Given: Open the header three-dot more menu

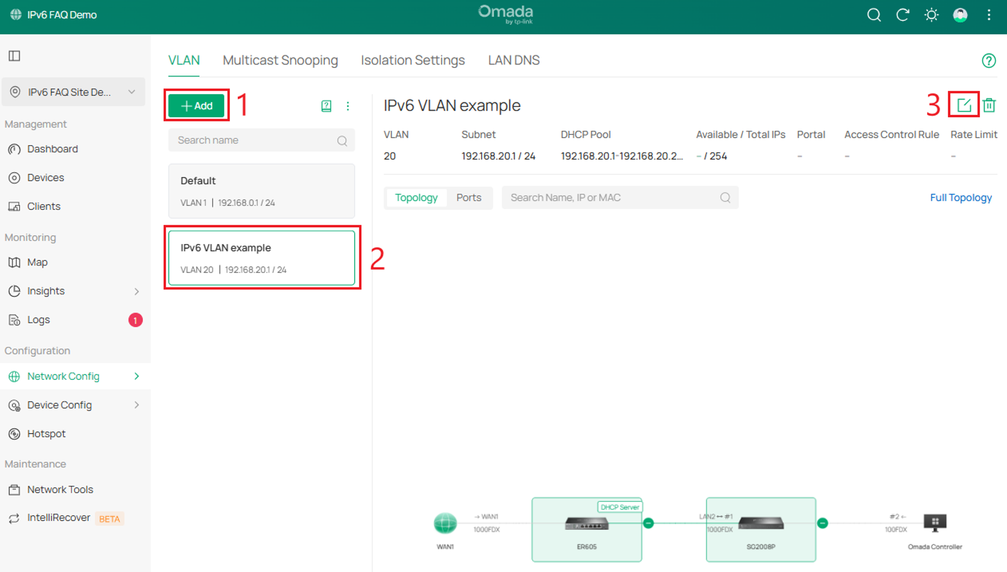Looking at the screenshot, I should click(x=989, y=15).
